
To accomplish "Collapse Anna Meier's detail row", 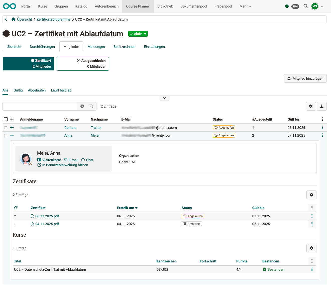I will 12,135.
